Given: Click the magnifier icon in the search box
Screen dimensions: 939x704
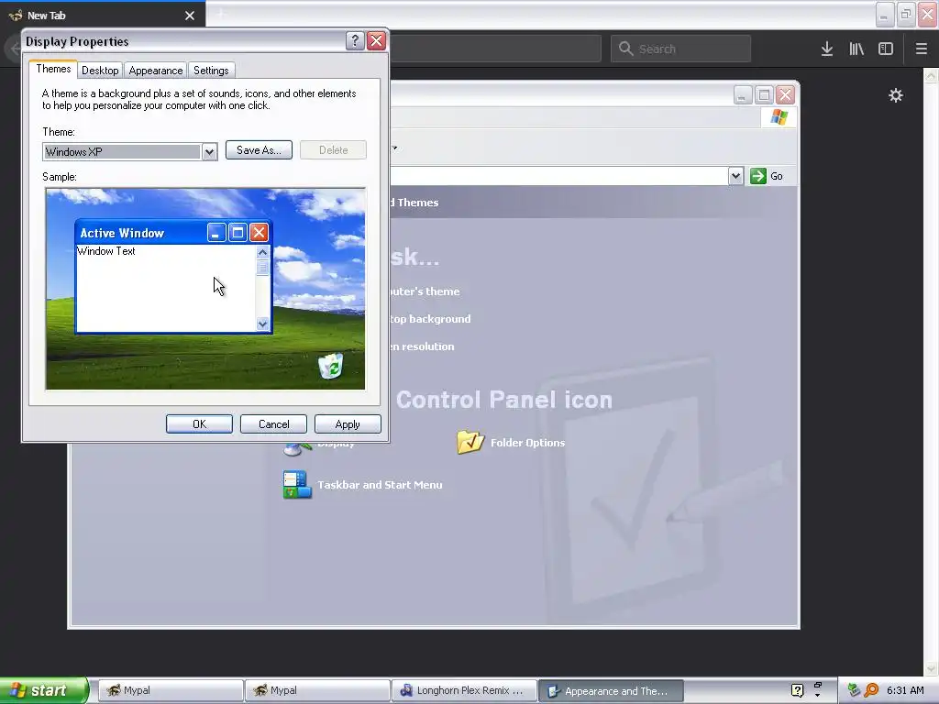Looking at the screenshot, I should tap(625, 49).
